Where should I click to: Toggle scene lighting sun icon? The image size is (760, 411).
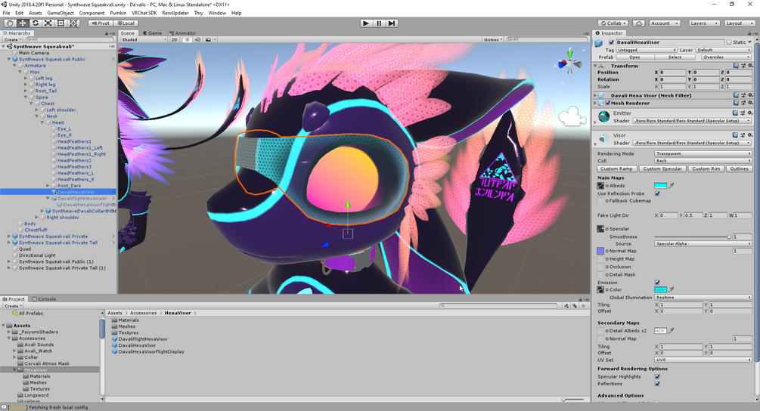tap(187, 40)
